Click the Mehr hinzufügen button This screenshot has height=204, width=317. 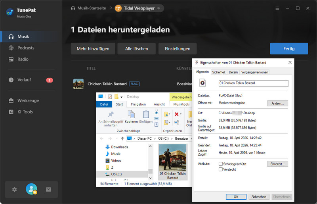point(93,49)
